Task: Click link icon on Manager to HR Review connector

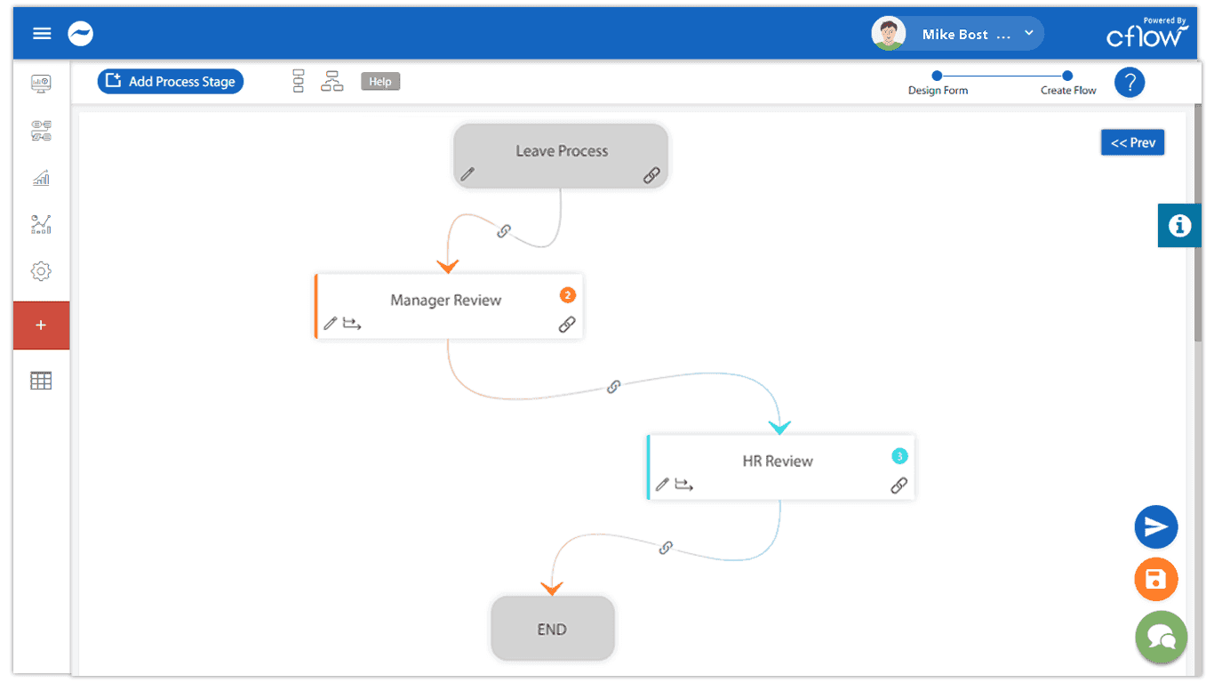Action: (x=613, y=387)
